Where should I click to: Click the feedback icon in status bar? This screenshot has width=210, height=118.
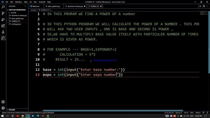(203, 113)
